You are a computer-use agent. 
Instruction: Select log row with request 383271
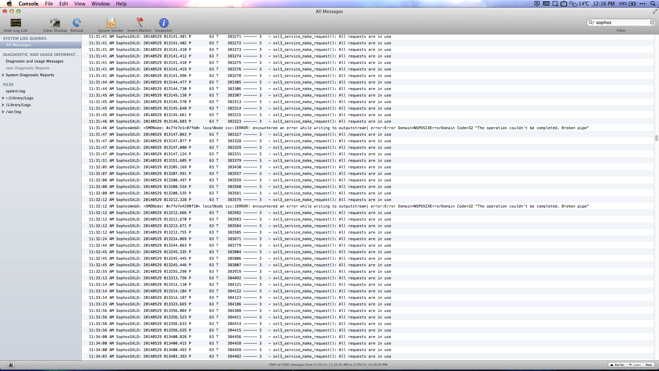368,36
